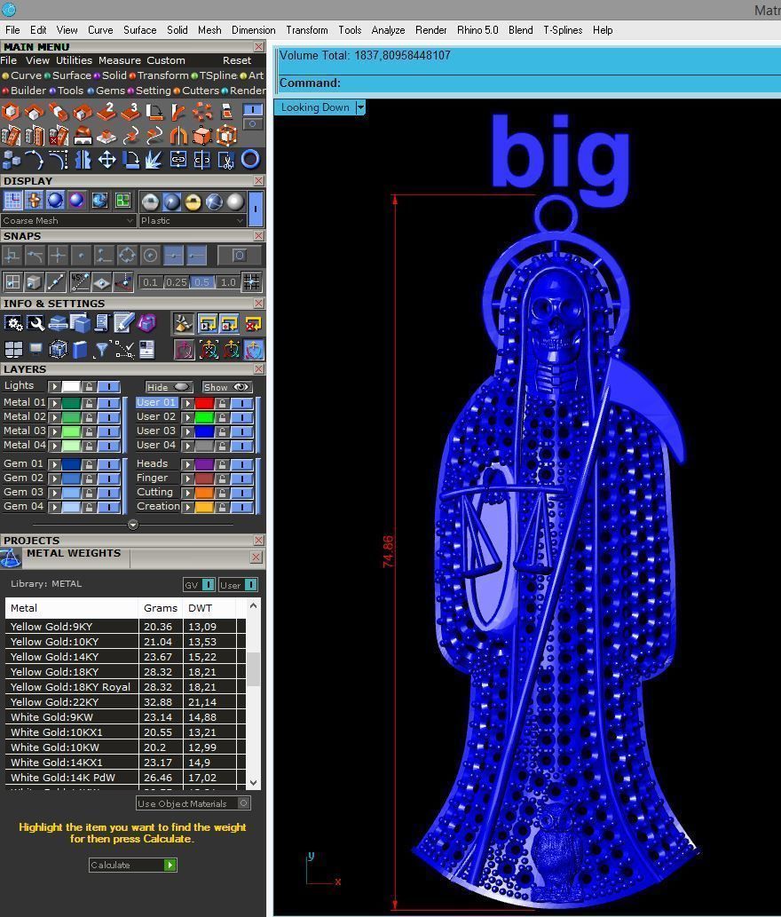Open the Plastic material dropdown
Viewport: 781px width, 917px height.
[x=192, y=220]
